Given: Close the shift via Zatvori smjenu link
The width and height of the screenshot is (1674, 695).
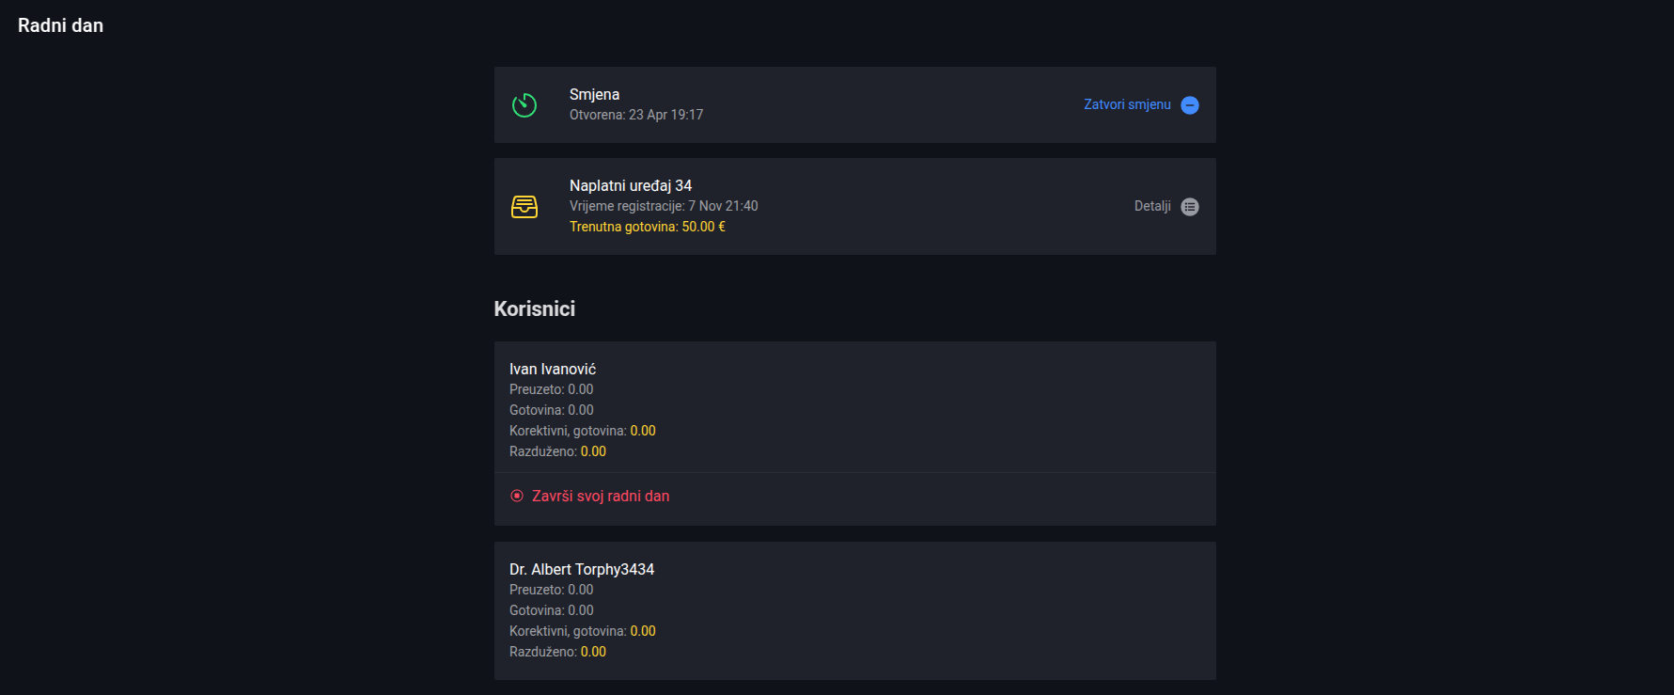Looking at the screenshot, I should pyautogui.click(x=1127, y=104).
